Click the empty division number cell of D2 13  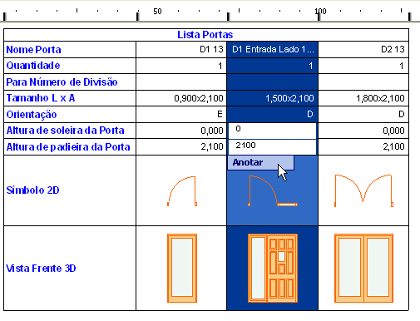click(363, 82)
